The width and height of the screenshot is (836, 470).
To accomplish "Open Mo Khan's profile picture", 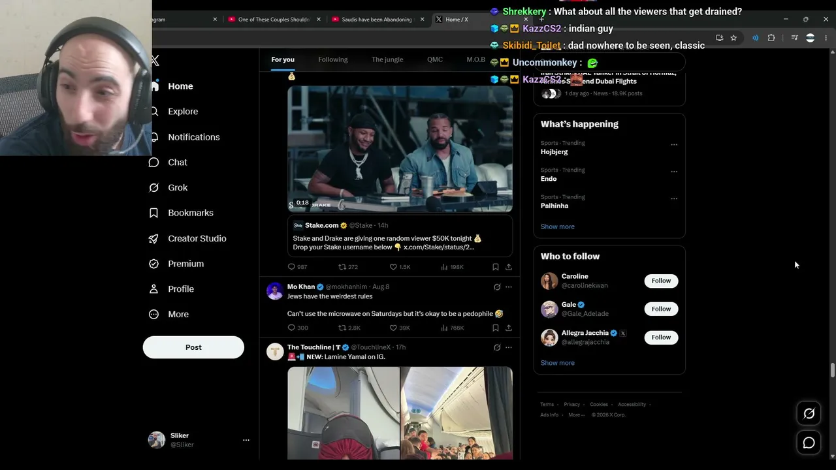I will tap(275, 291).
